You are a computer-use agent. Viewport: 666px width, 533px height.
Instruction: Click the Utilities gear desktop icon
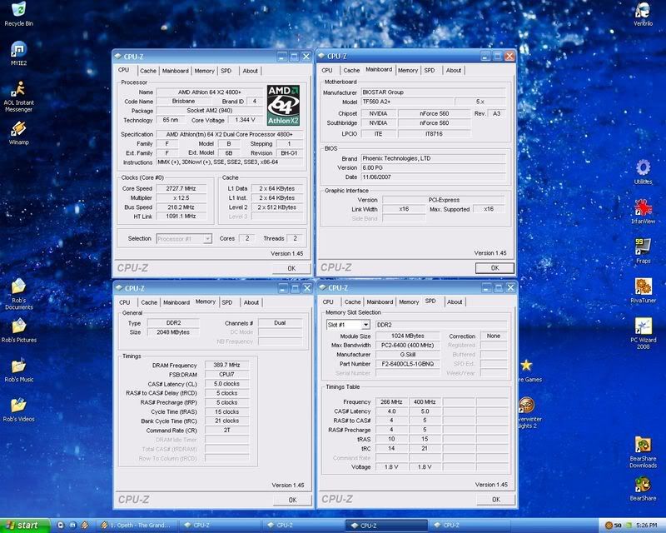tap(643, 167)
